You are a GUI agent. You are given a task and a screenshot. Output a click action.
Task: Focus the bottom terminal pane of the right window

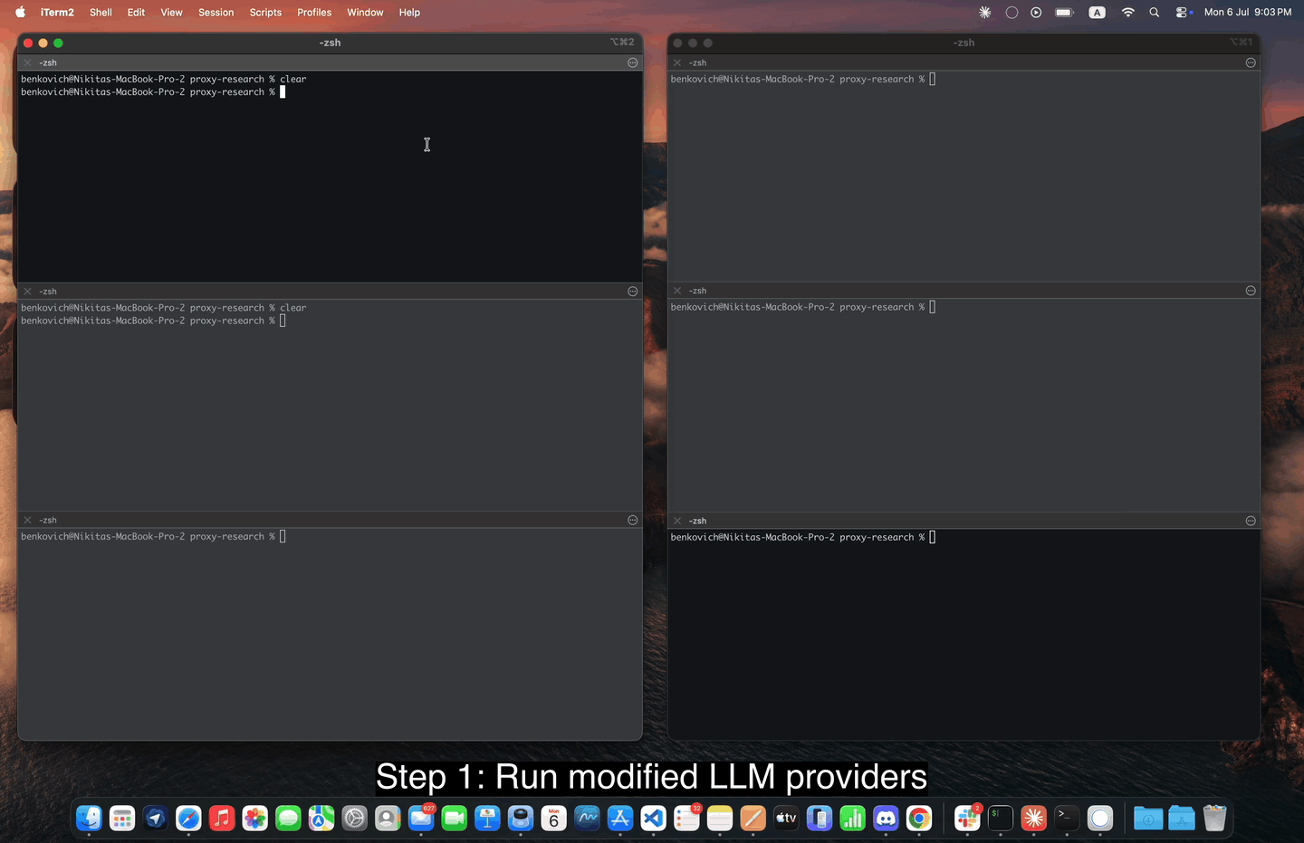pos(964,634)
